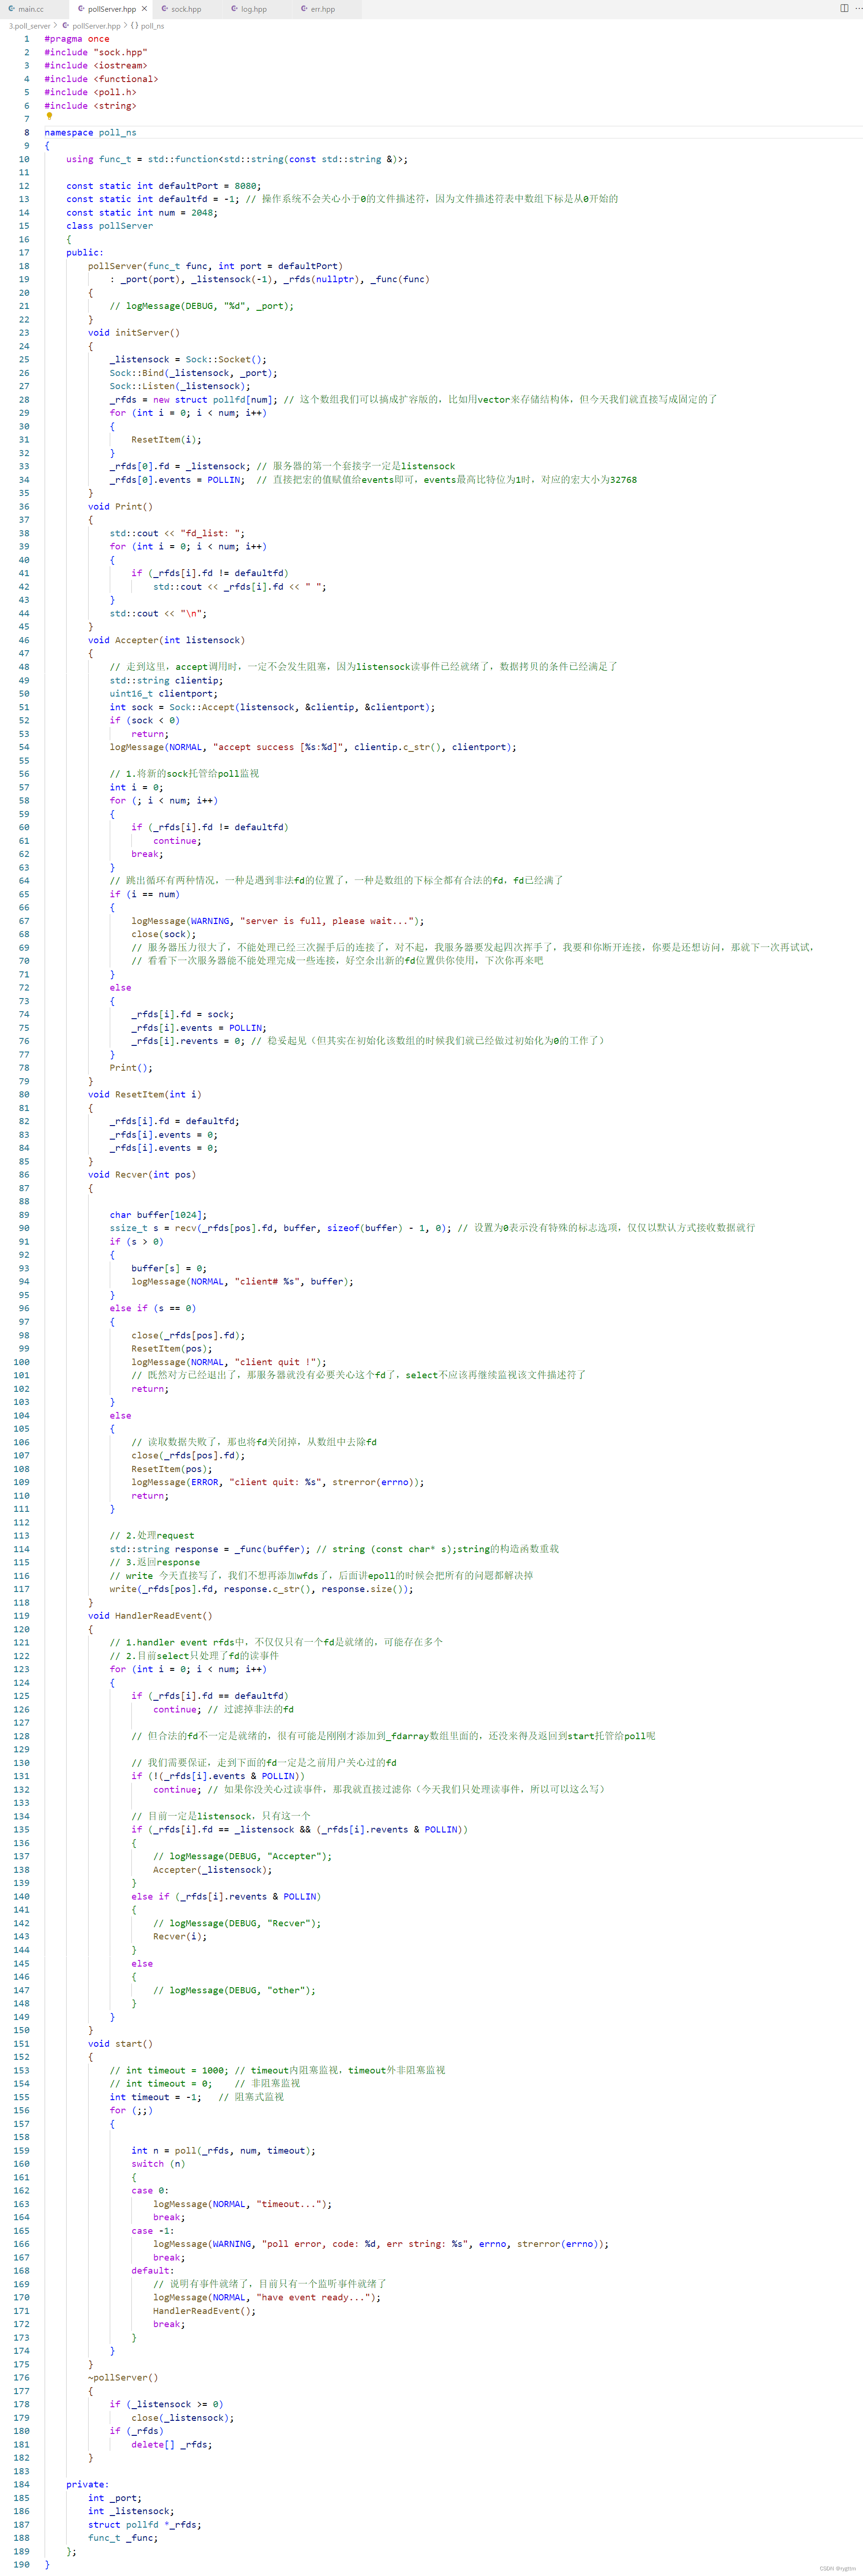
Task: Click 'void Print()' function header
Action: pyautogui.click(x=120, y=507)
